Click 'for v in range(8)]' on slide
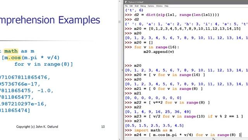248x140 pixels. coord(44,64)
